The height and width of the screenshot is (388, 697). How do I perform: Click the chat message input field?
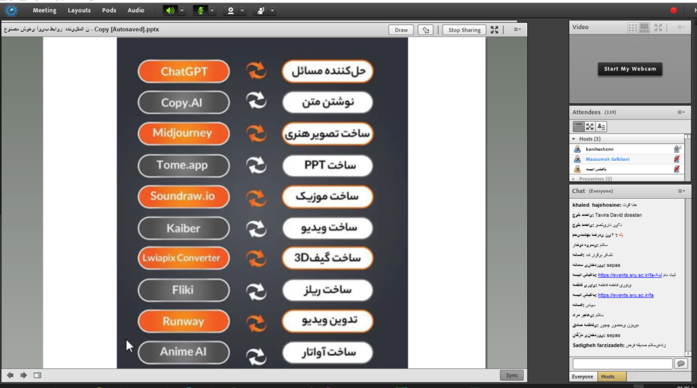(623, 364)
